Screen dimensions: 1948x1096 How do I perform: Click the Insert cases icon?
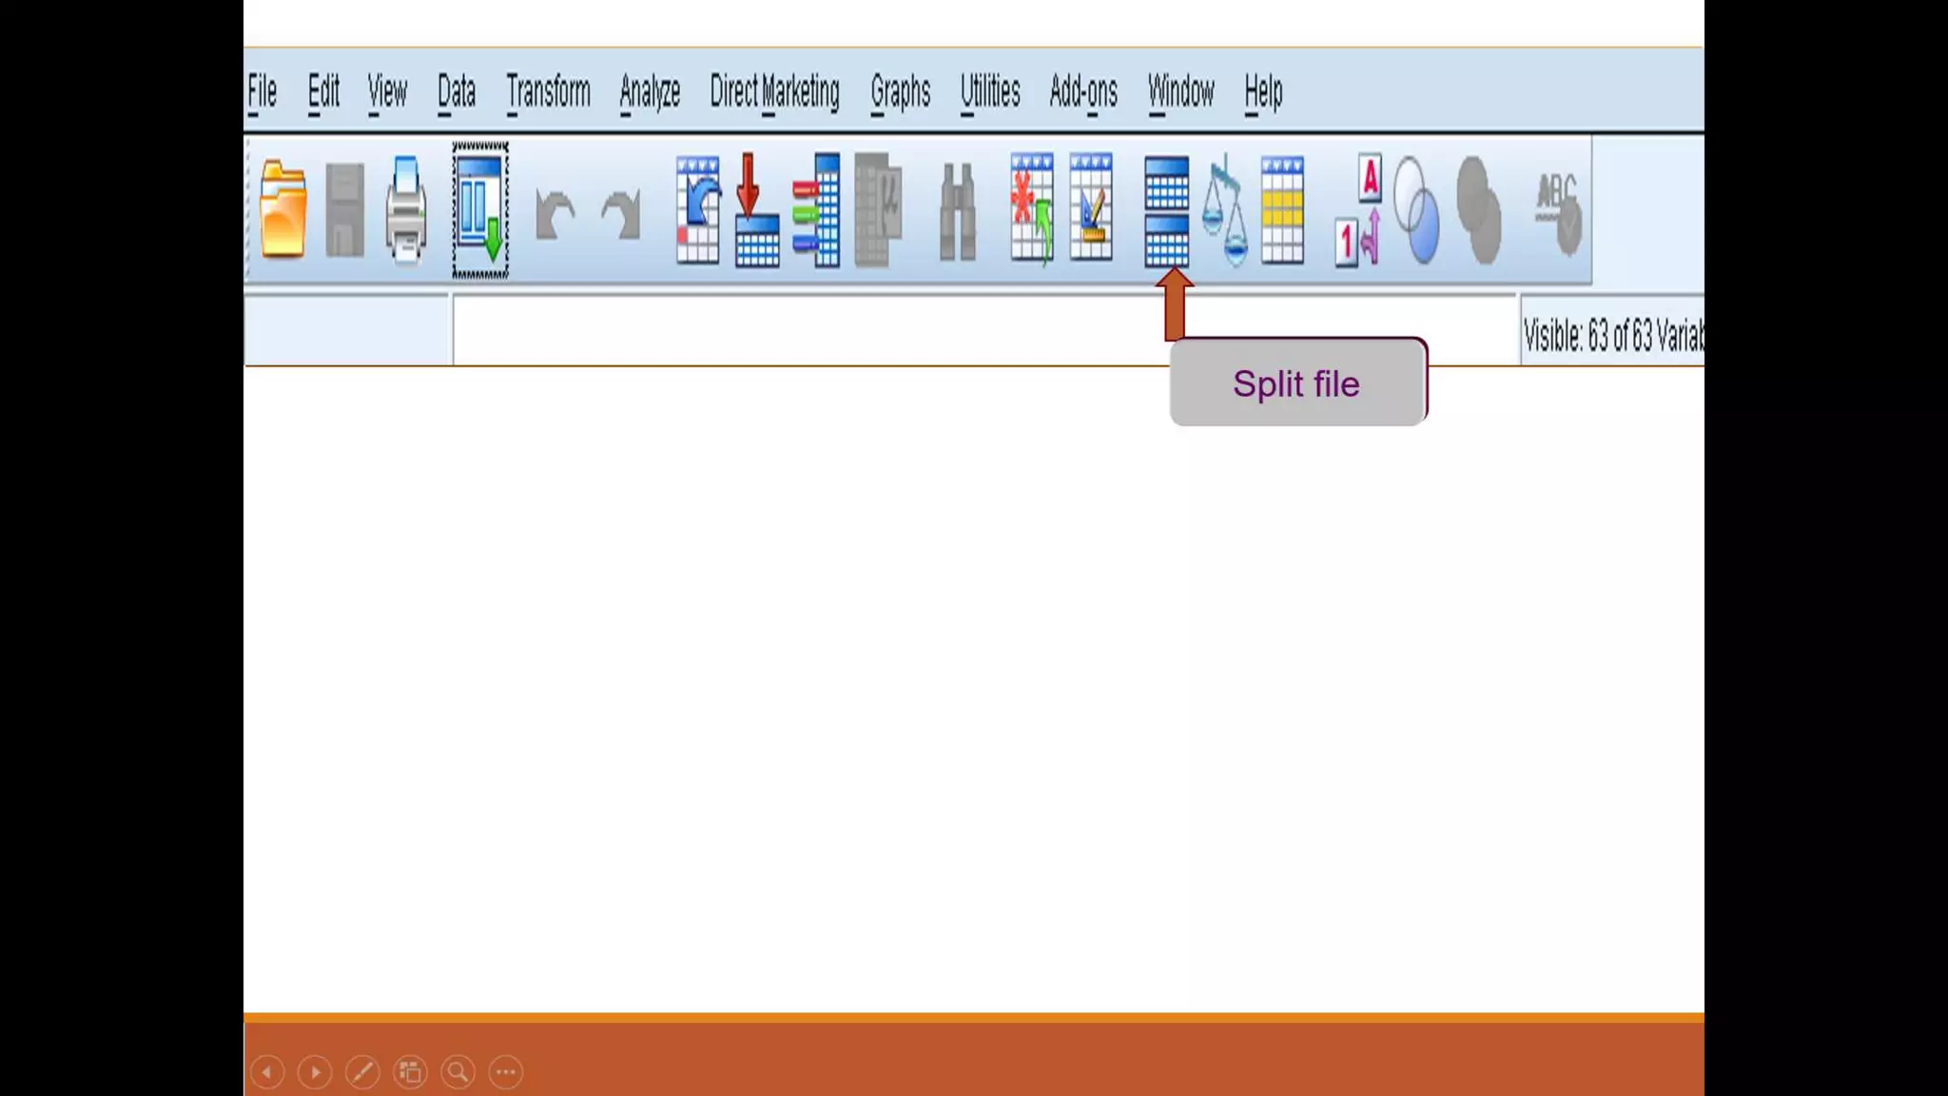[x=1032, y=208]
